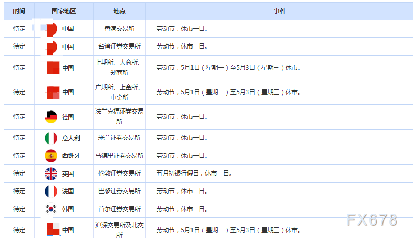This screenshot has width=413, height=238.
Task: Click the 法国 country label
Action: (68, 191)
